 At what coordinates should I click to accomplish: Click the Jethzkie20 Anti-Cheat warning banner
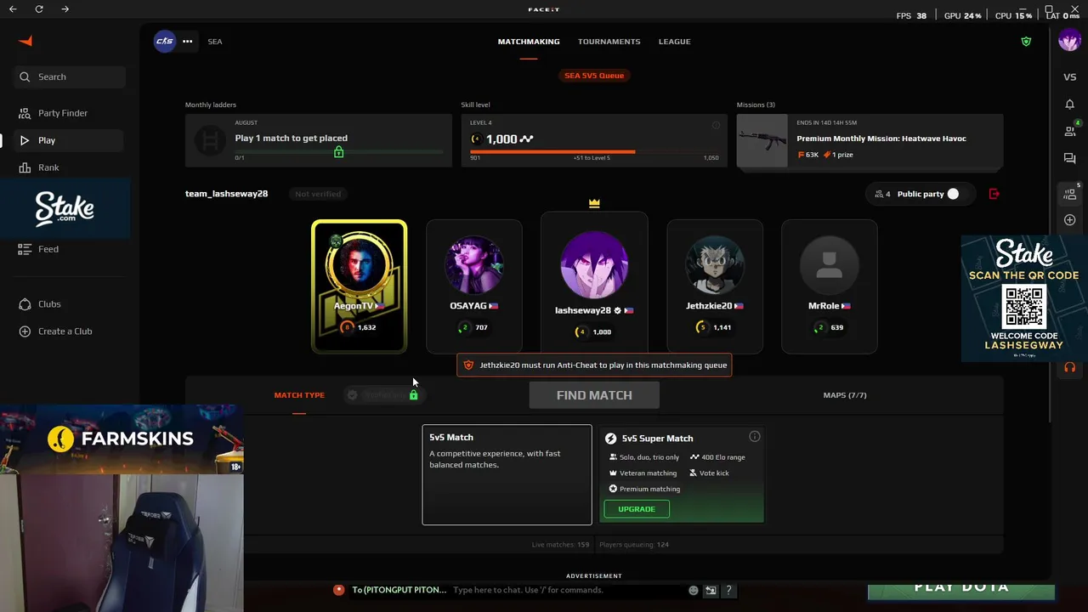tap(594, 365)
